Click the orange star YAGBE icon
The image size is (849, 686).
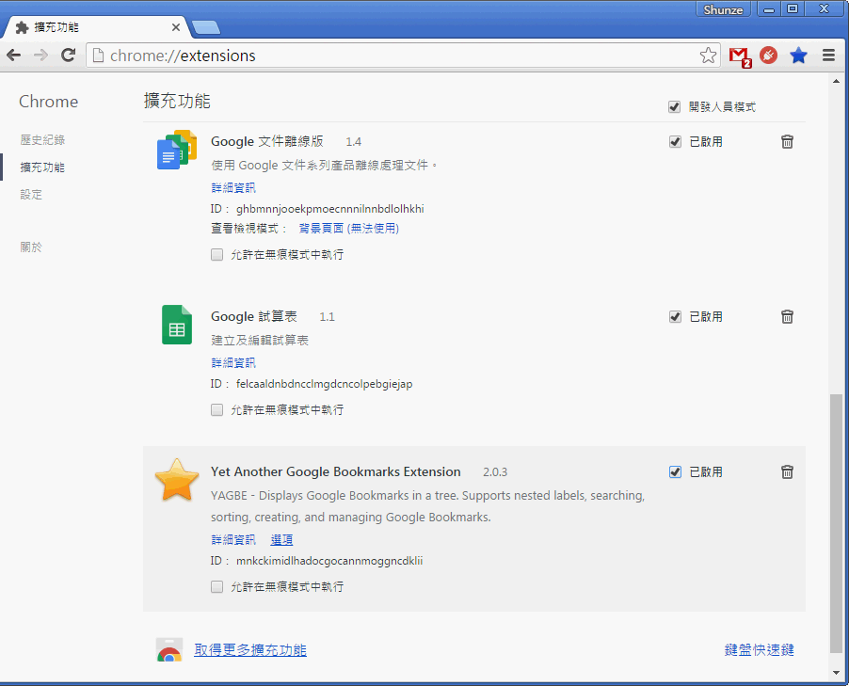pyautogui.click(x=177, y=480)
